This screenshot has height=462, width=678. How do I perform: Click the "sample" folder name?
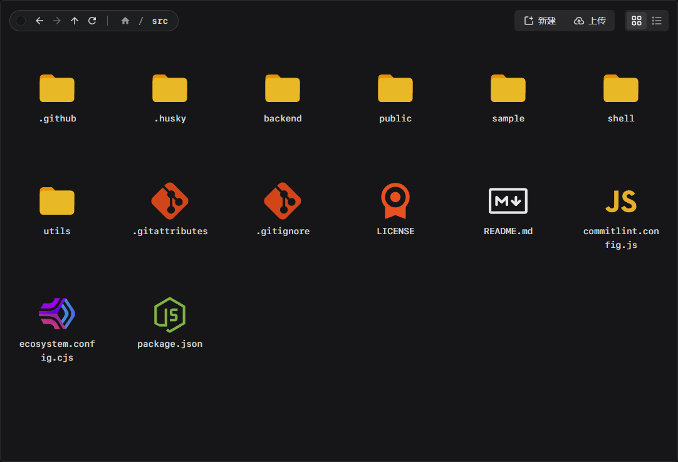click(x=508, y=118)
